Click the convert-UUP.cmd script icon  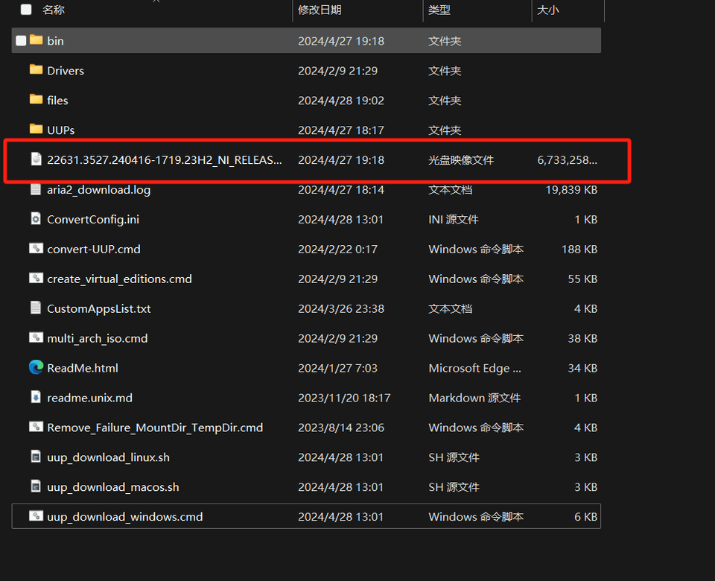(x=36, y=249)
